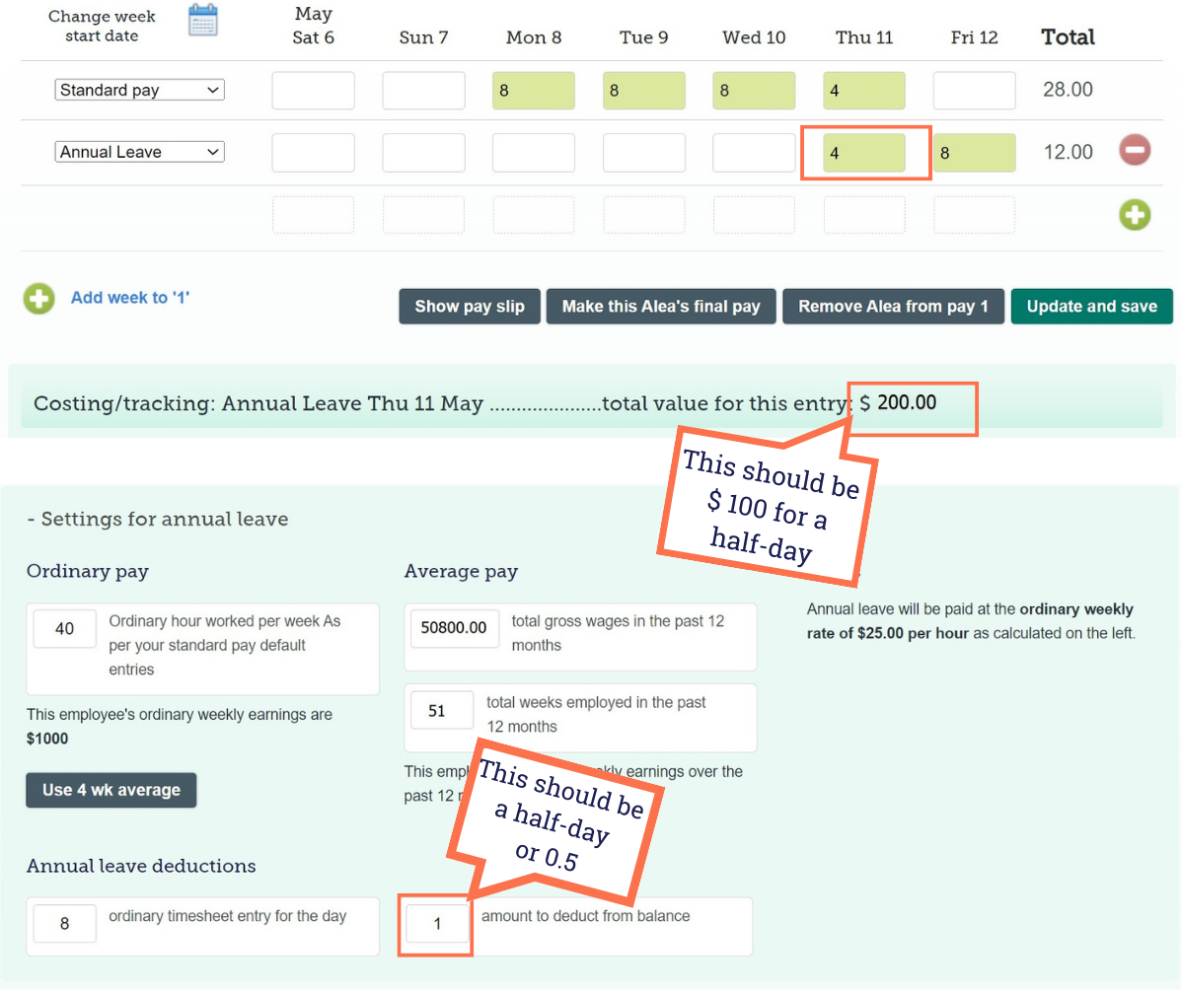The image size is (1181, 991).
Task: Click Remove Alea from pay 1
Action: click(893, 306)
